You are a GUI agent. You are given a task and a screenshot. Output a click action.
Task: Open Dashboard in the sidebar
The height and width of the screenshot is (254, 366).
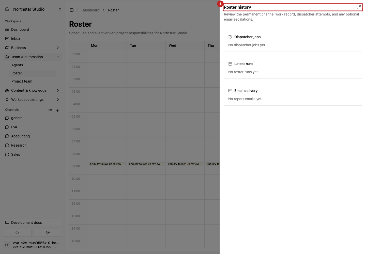coord(33,29)
